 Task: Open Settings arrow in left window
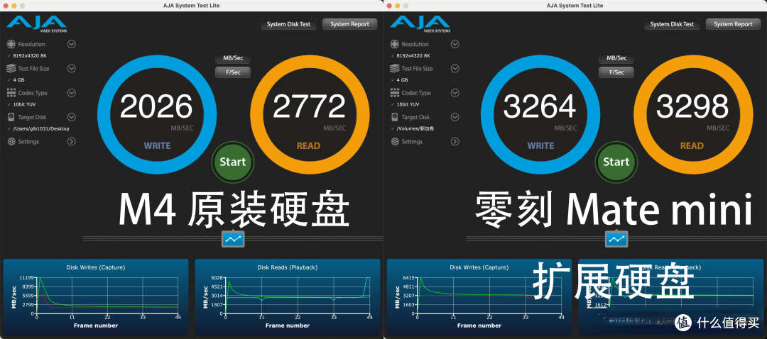pos(72,142)
